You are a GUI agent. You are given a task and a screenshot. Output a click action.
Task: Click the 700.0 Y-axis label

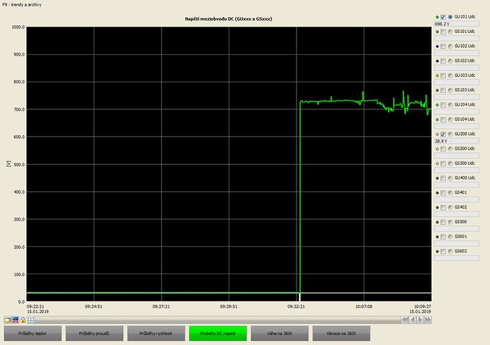click(x=19, y=109)
